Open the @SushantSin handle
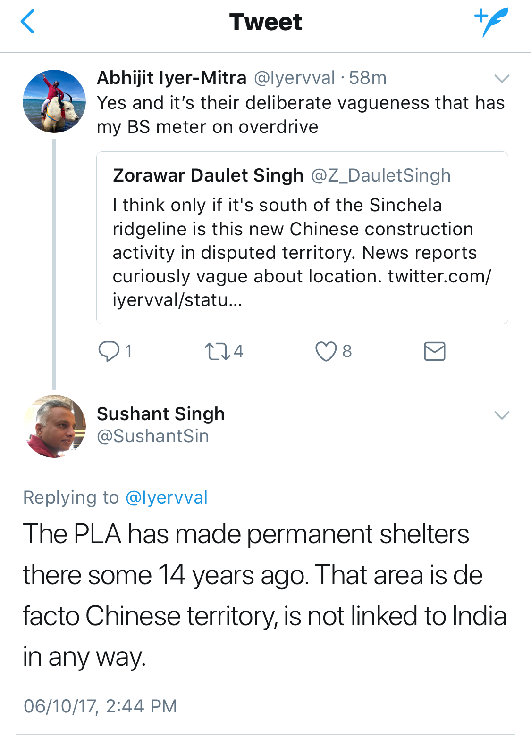This screenshot has height=736, width=531. pyautogui.click(x=152, y=436)
